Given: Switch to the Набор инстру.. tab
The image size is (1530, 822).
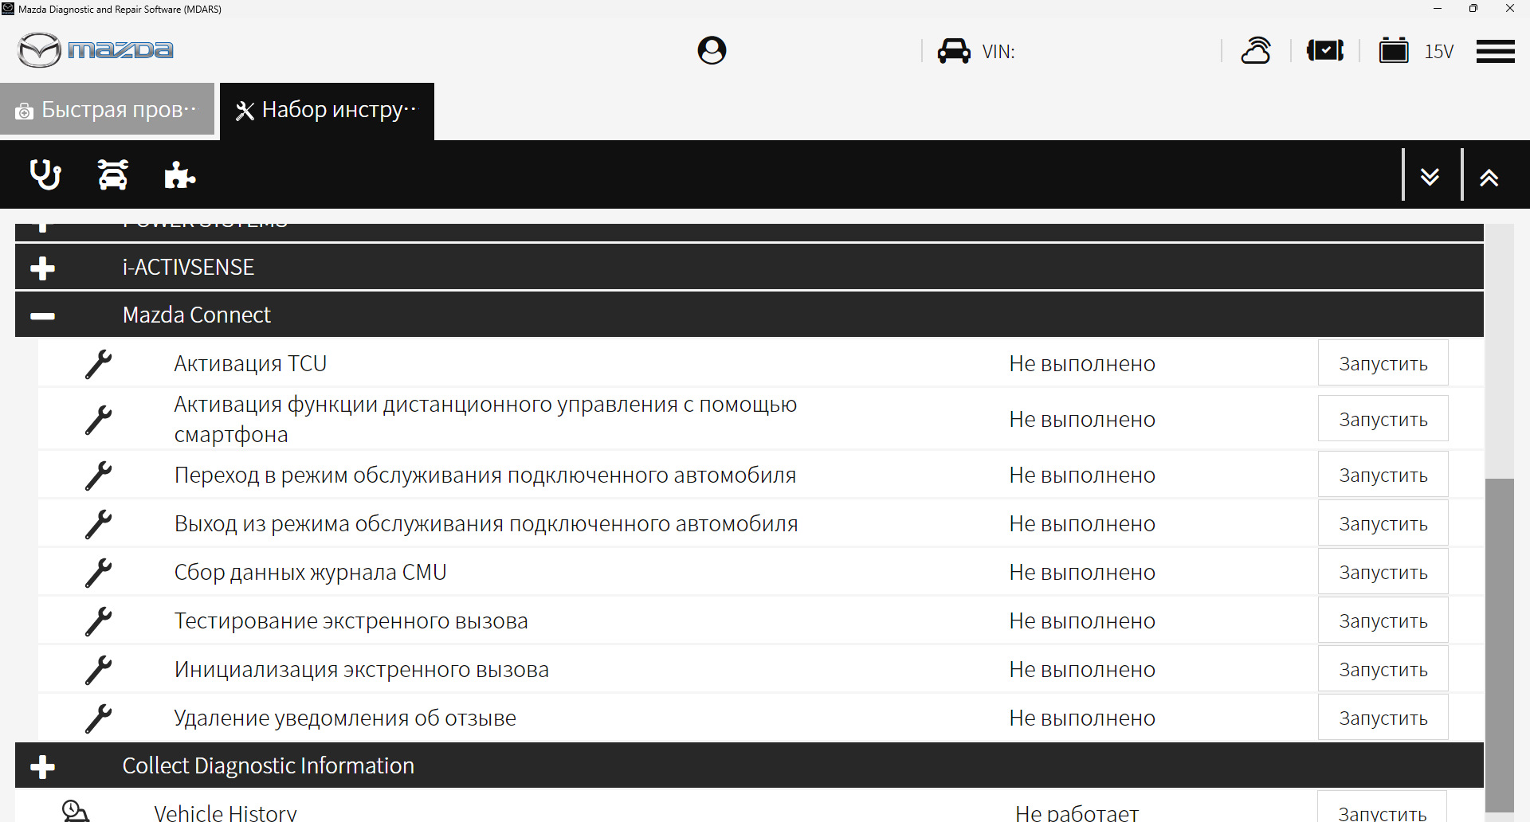Looking at the screenshot, I should (x=327, y=111).
